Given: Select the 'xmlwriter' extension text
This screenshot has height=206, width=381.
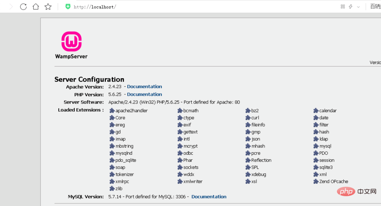Looking at the screenshot, I should point(193,181).
